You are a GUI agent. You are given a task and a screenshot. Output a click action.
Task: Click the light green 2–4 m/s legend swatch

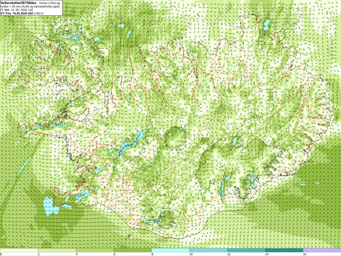coord(57,250)
